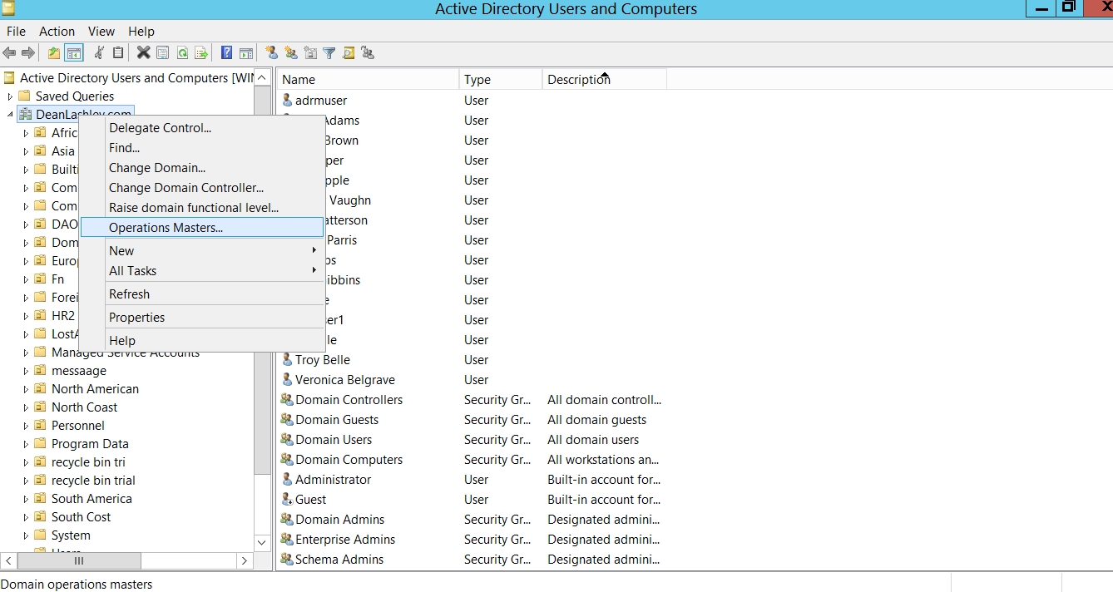Click the create new group icon
This screenshot has height=592, width=1113.
pyautogui.click(x=290, y=53)
